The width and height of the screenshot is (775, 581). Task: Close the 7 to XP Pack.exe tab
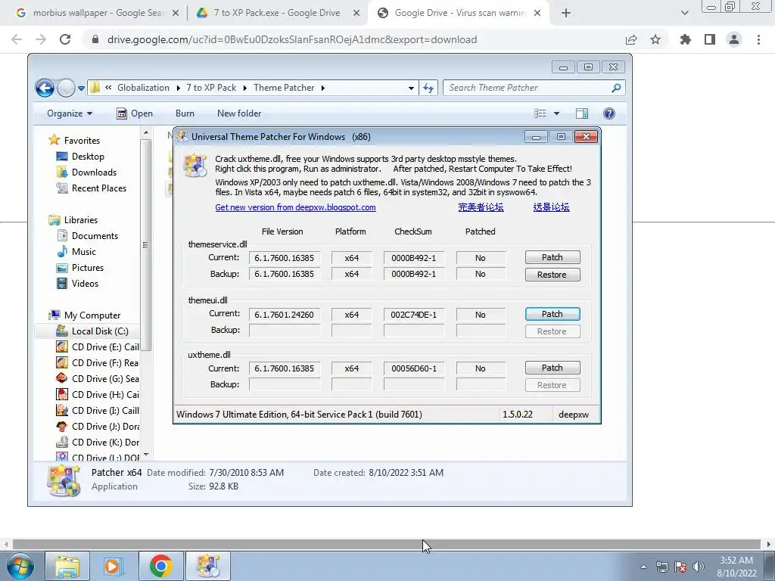[x=356, y=14]
